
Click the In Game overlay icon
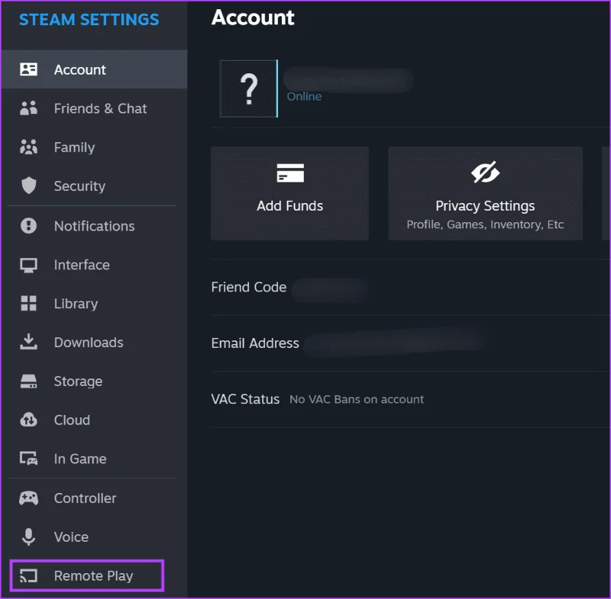tap(28, 459)
